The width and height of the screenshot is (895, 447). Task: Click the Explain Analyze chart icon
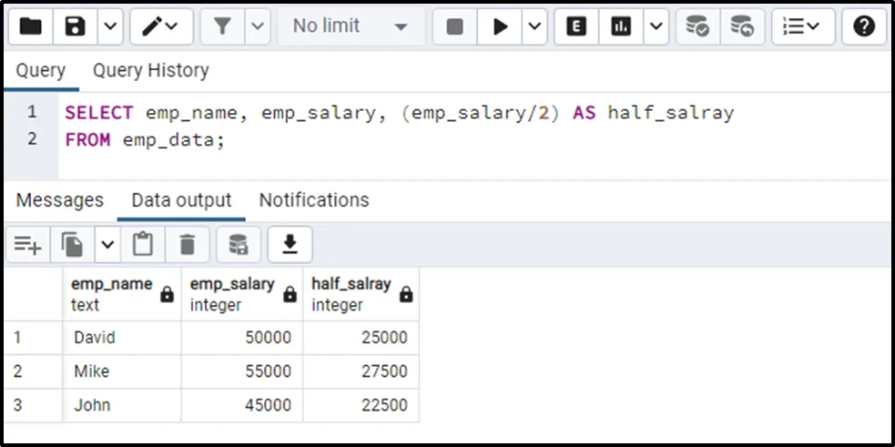621,26
